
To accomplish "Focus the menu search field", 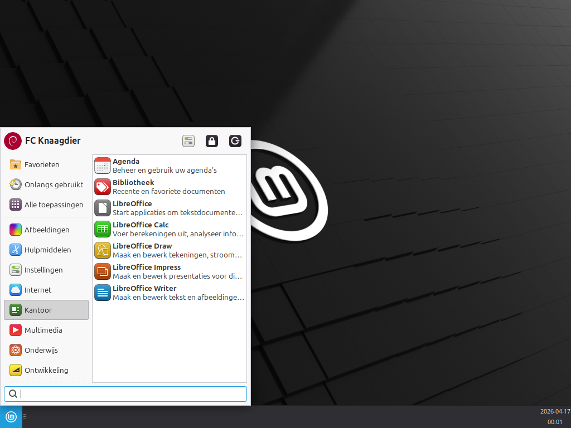I will (125, 394).
